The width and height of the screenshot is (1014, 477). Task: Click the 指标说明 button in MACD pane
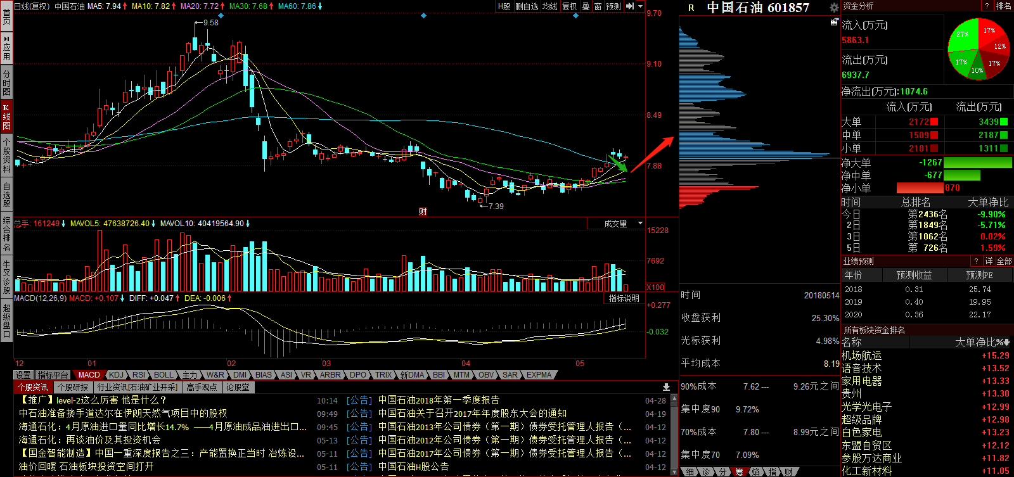coord(624,298)
